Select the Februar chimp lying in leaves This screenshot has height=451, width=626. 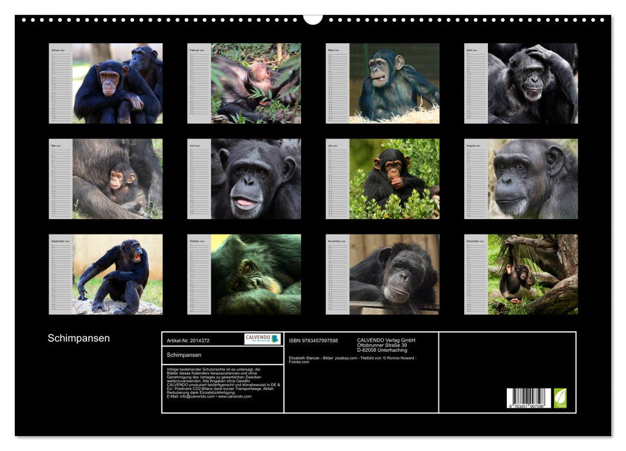[255, 84]
